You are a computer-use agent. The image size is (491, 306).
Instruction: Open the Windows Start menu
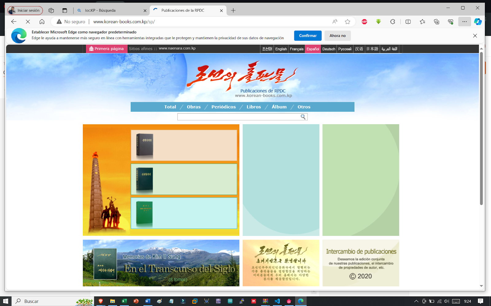tap(6, 301)
